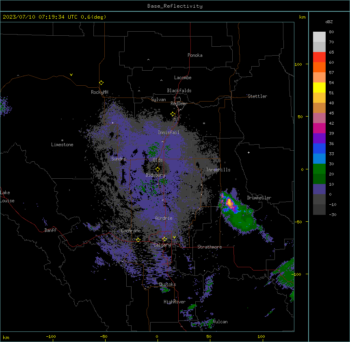Select the Lacombe city label
350x342 pixels.
tap(183, 78)
